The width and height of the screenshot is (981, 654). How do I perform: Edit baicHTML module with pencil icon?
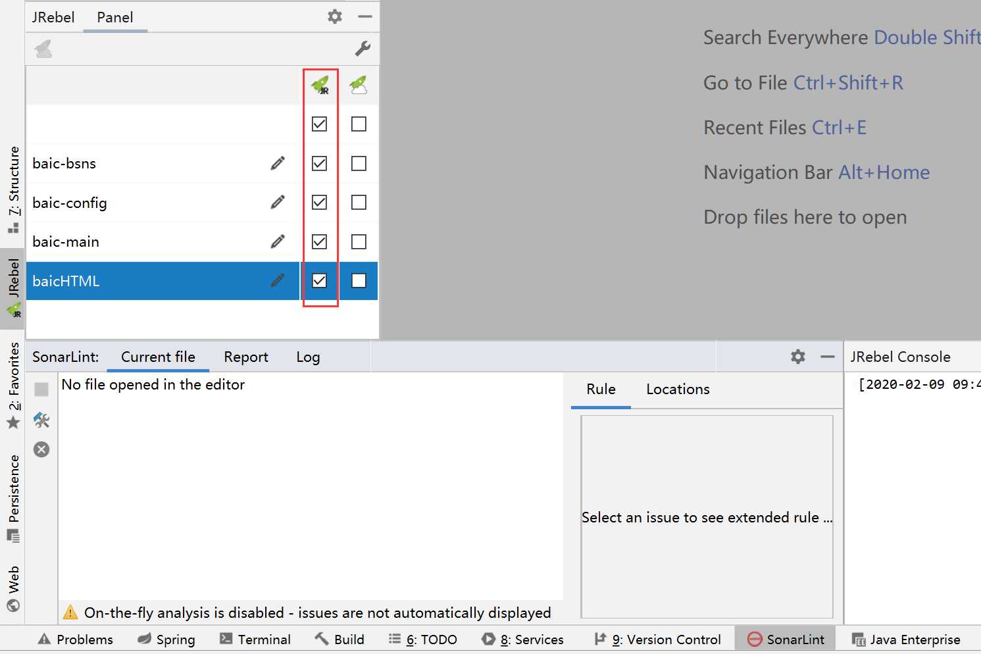coord(278,281)
